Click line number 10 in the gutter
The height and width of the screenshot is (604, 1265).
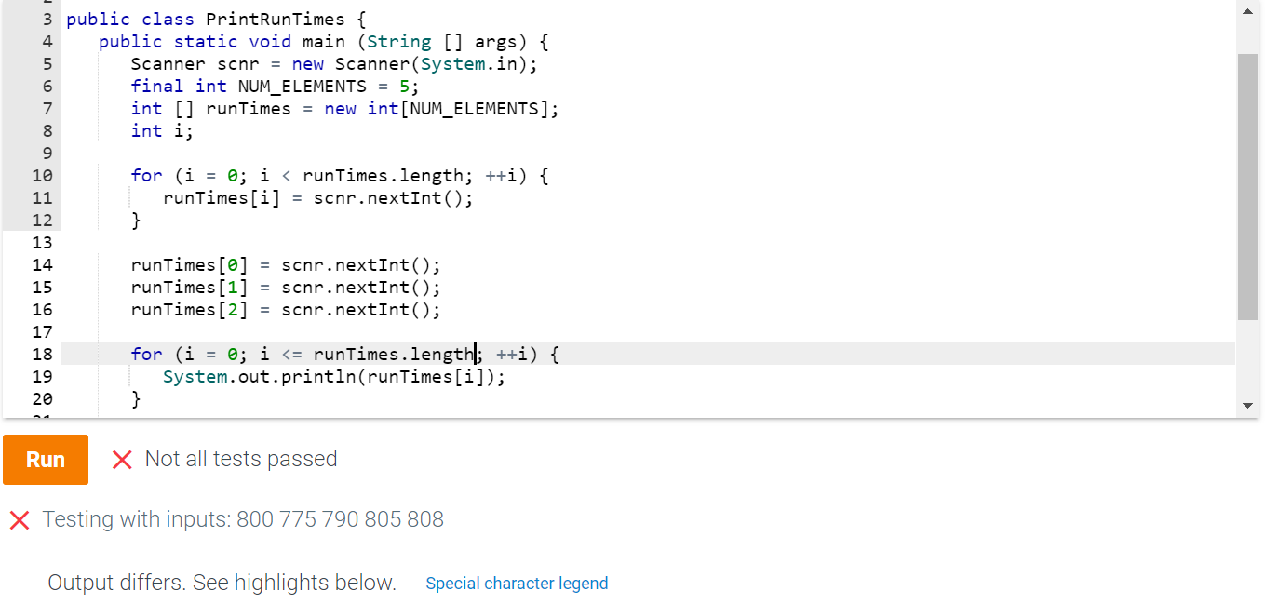click(42, 175)
